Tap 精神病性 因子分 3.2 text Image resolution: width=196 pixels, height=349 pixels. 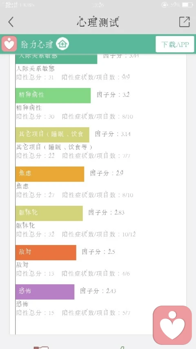point(113,95)
